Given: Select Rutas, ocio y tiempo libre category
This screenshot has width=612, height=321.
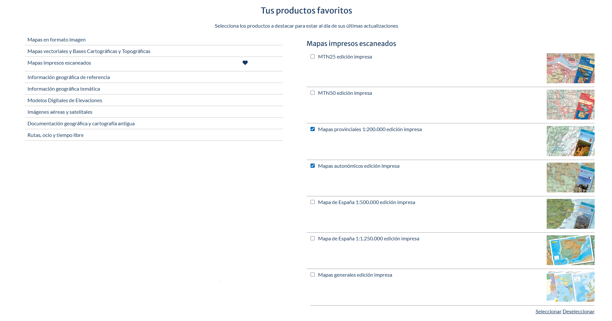Looking at the screenshot, I should pyautogui.click(x=55, y=135).
